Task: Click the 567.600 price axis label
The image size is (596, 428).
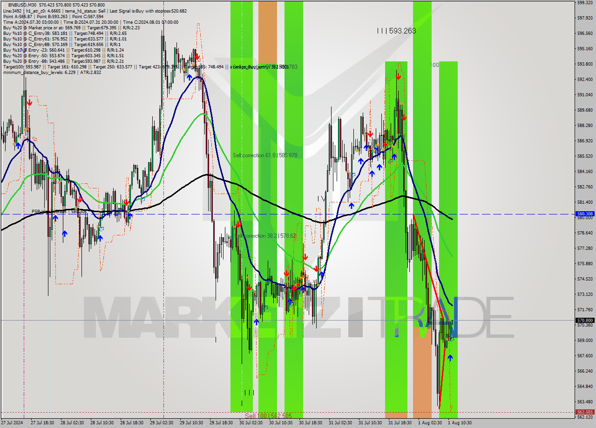Action: tap(585, 355)
